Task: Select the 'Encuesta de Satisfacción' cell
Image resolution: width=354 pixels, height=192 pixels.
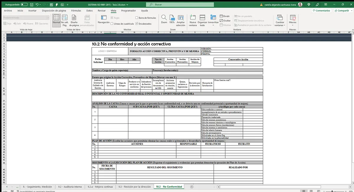Action: (x=207, y=84)
